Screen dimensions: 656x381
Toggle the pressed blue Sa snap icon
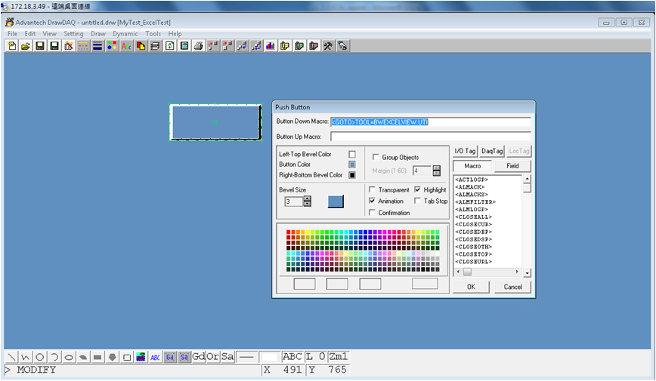pyautogui.click(x=184, y=357)
